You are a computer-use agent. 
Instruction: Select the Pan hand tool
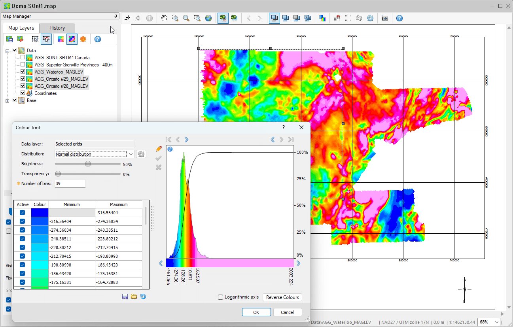tap(164, 18)
